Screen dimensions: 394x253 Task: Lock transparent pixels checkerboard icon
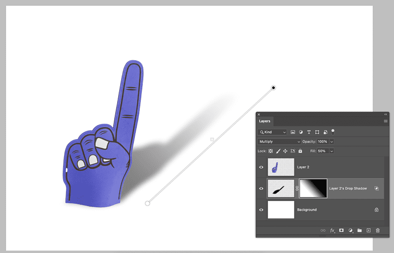coord(270,151)
